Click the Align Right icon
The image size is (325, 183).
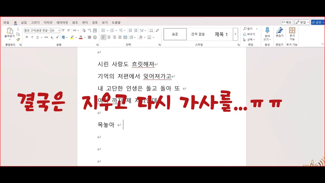(114, 37)
